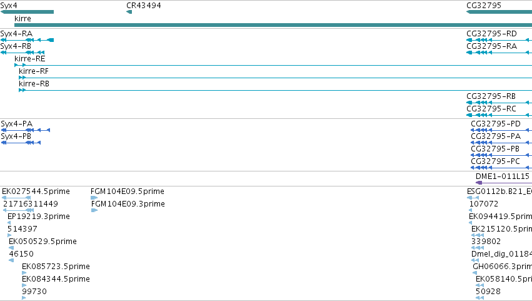This screenshot has width=532, height=301.
Task: Click the CG32795-PD protein feature
Action: (501, 130)
